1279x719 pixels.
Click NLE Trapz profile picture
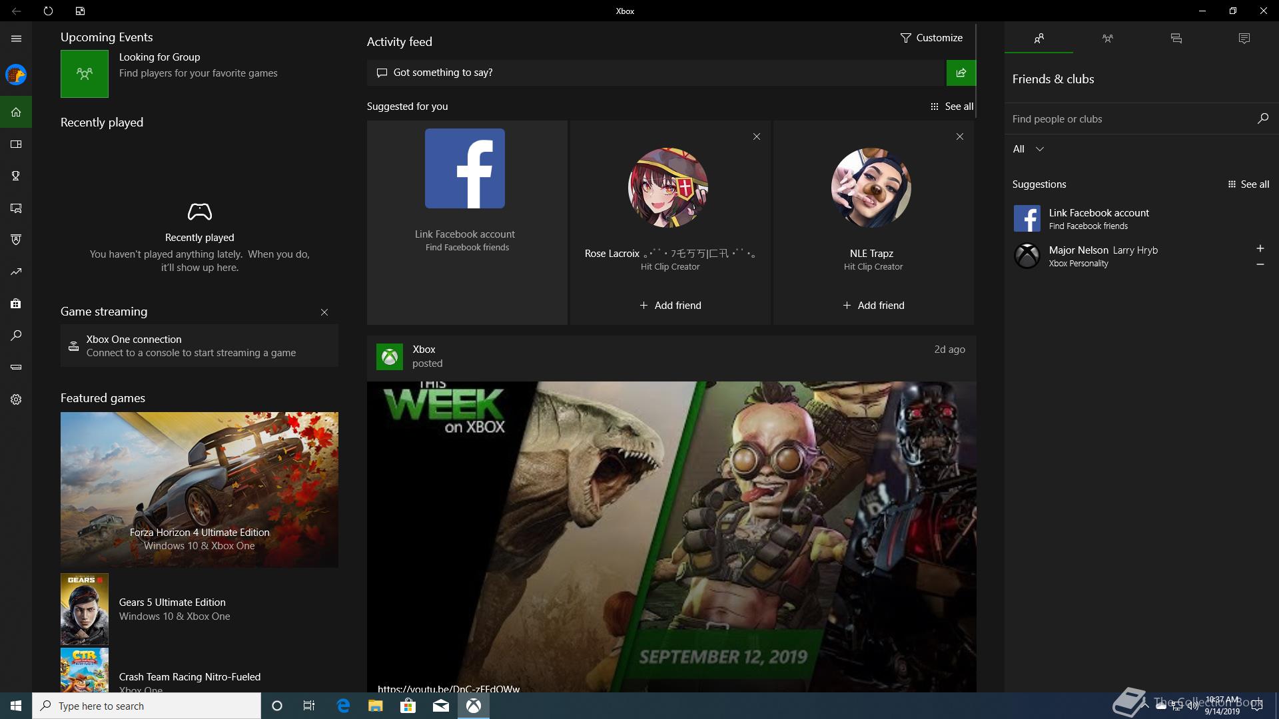(871, 188)
